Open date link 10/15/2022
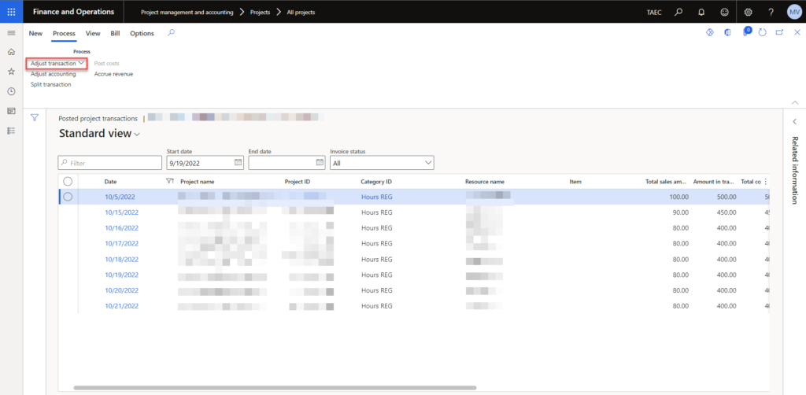 122,212
